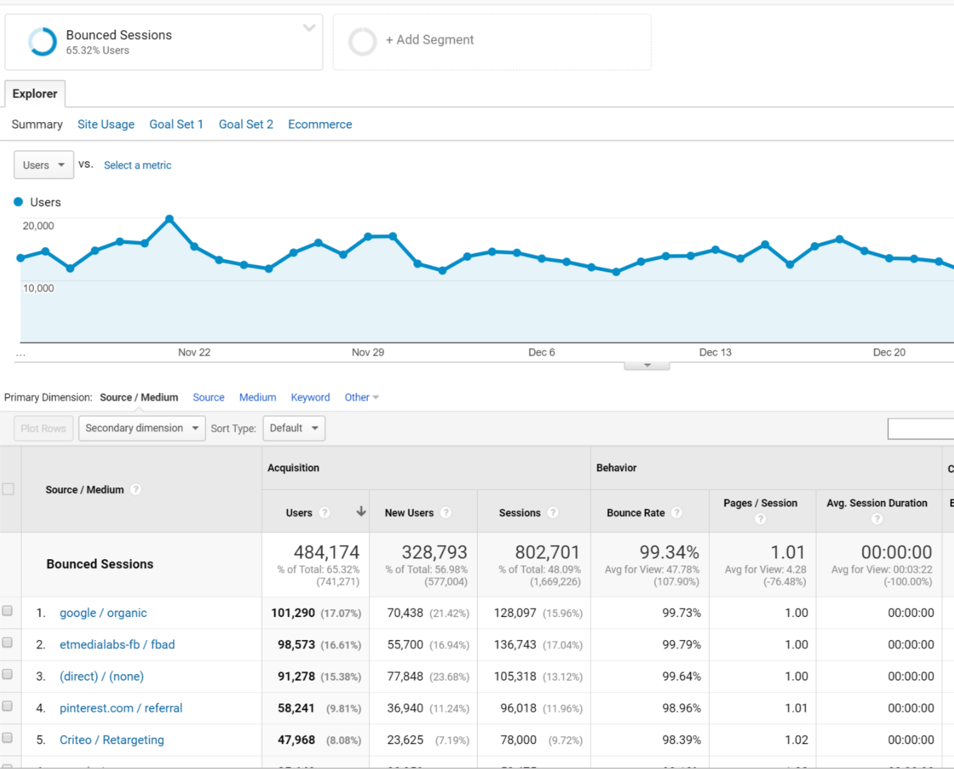Click the Pages / Session column header
This screenshot has height=769, width=954.
[761, 503]
